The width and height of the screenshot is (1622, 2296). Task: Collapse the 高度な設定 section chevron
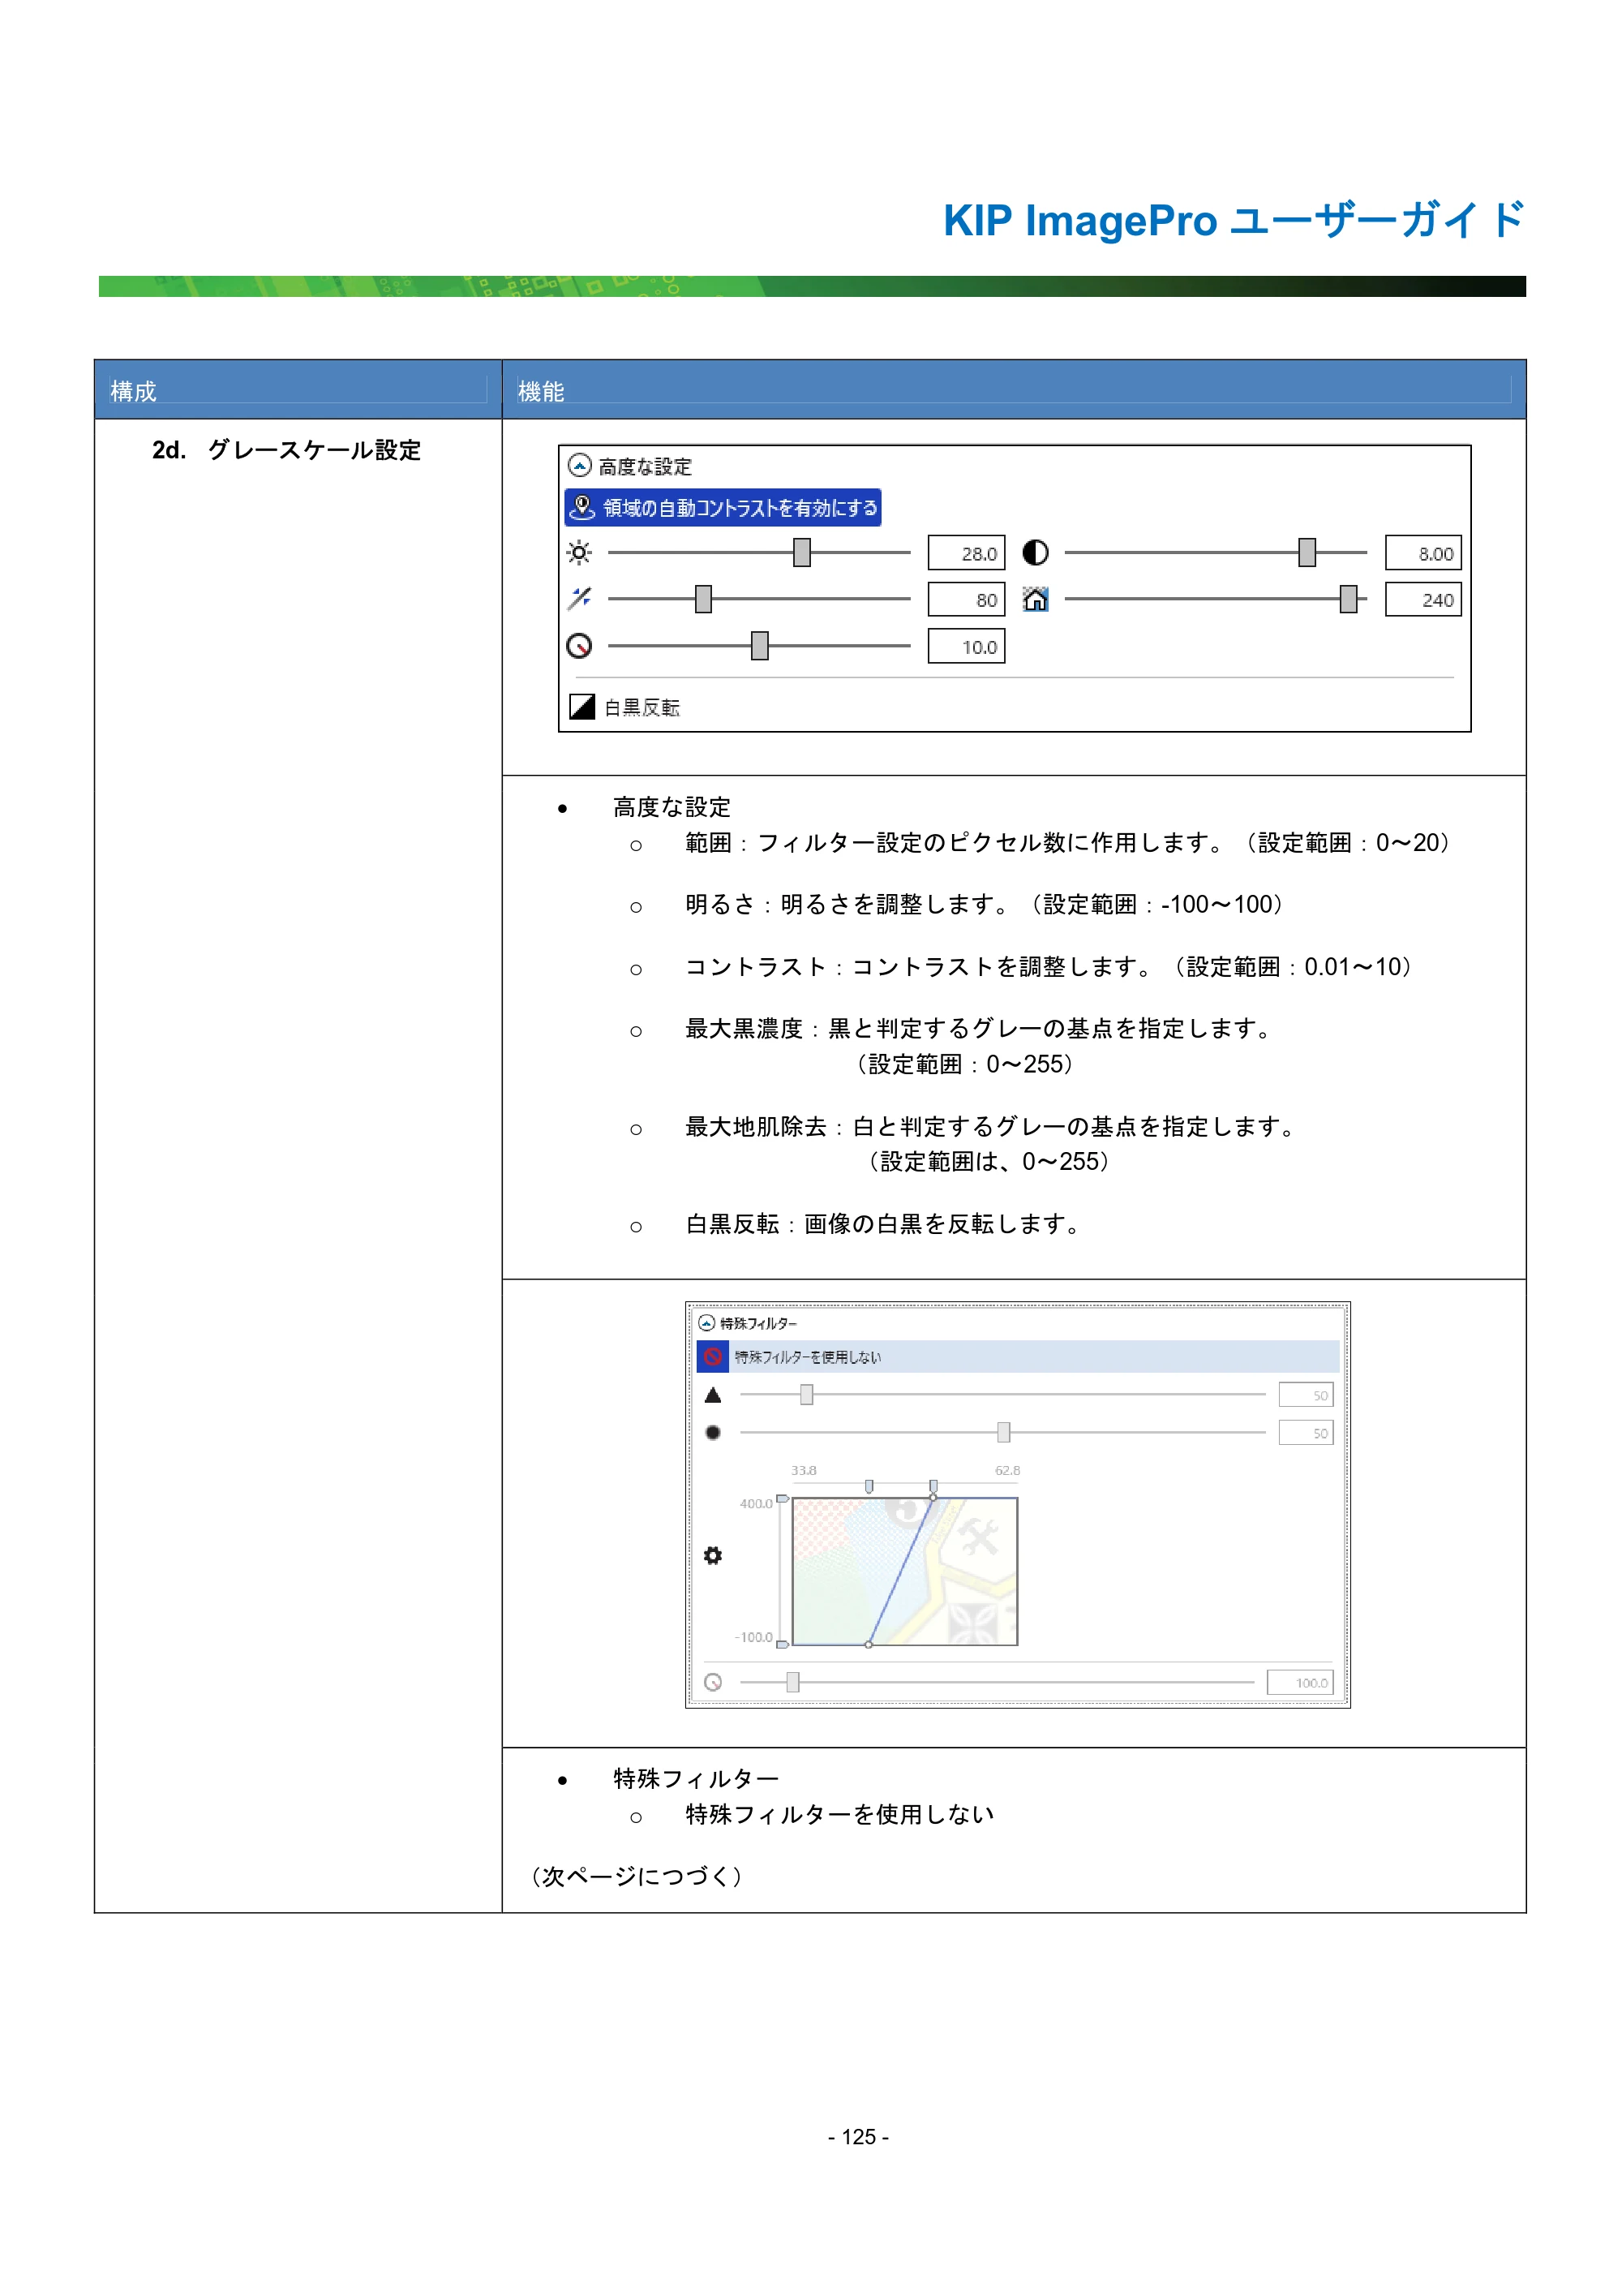click(x=578, y=466)
